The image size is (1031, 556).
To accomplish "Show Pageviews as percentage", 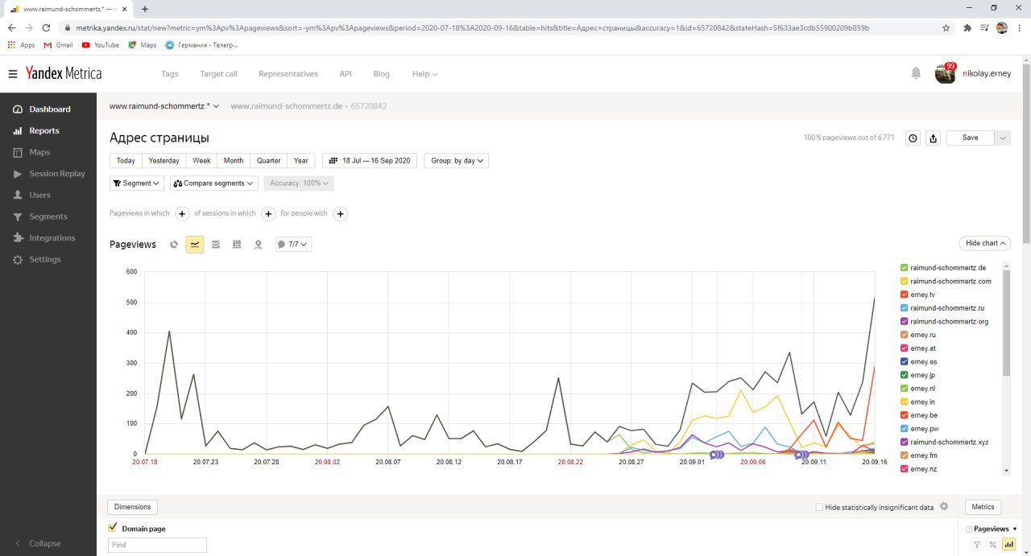I will point(992,545).
